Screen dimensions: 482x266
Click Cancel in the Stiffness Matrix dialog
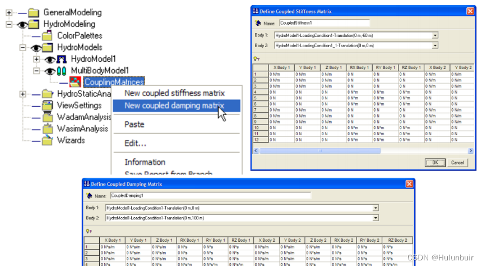click(x=457, y=163)
